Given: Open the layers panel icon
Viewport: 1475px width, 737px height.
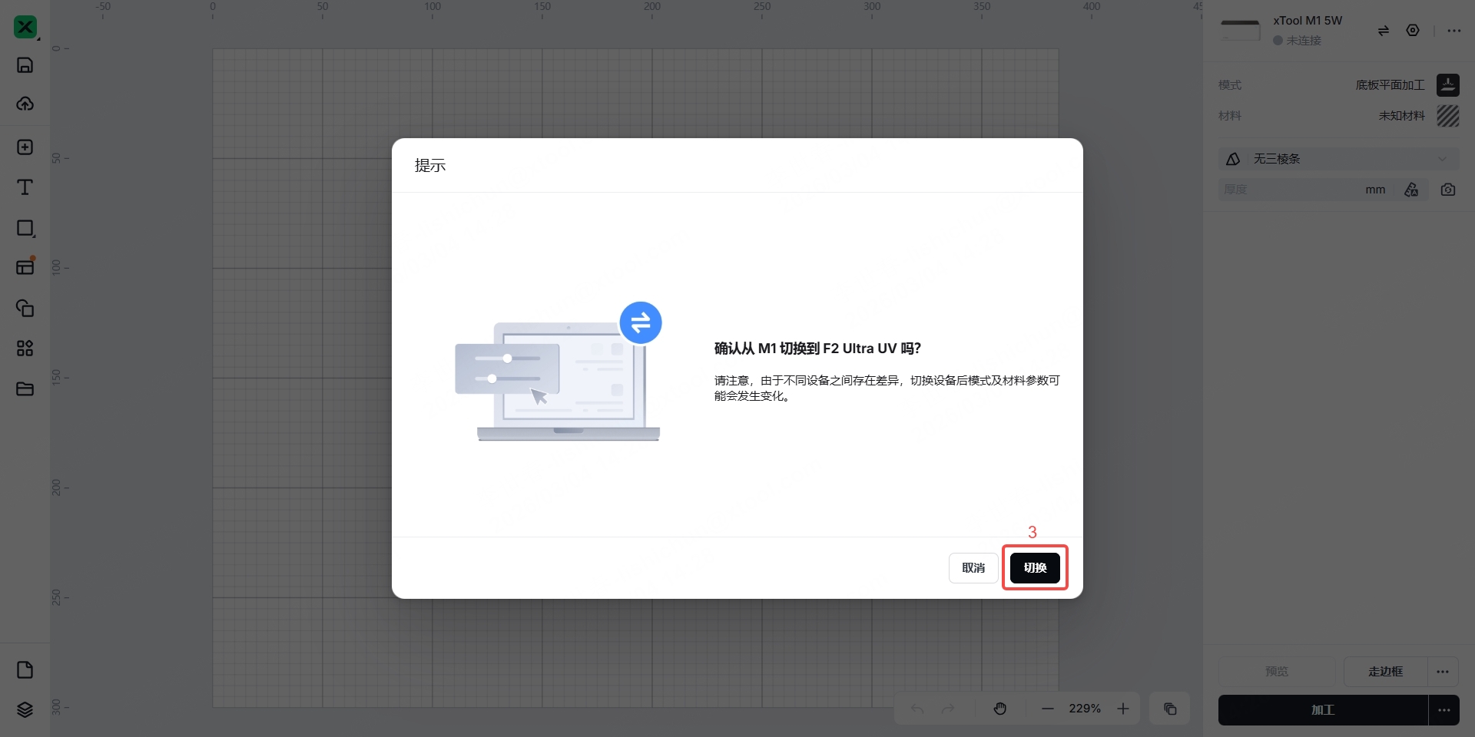Looking at the screenshot, I should (x=25, y=709).
